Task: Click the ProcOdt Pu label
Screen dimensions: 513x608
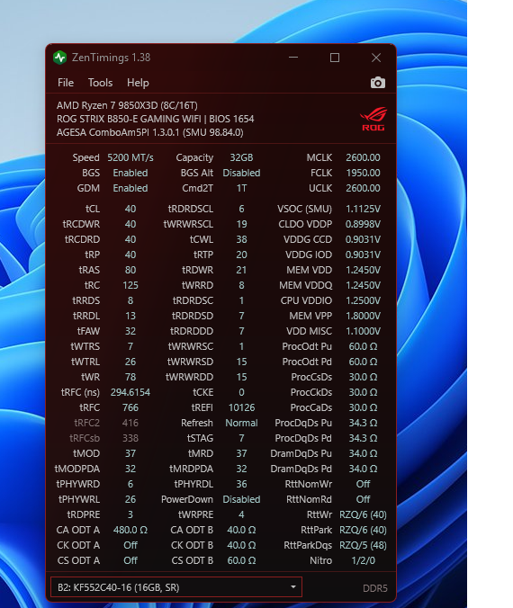Action: tap(307, 346)
